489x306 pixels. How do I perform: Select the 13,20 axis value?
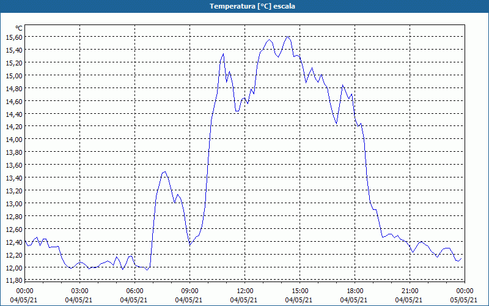(x=14, y=190)
